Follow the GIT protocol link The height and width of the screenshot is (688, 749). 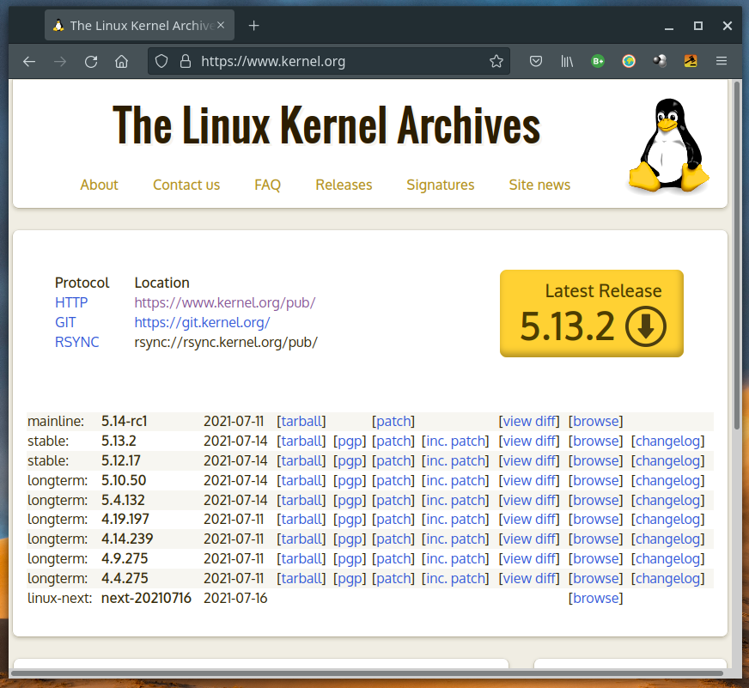(x=65, y=322)
